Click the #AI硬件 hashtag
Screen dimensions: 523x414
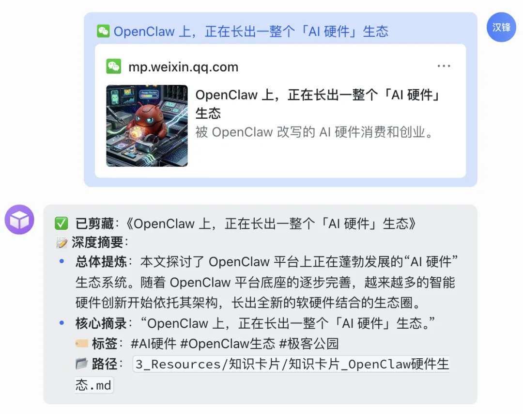(154, 344)
